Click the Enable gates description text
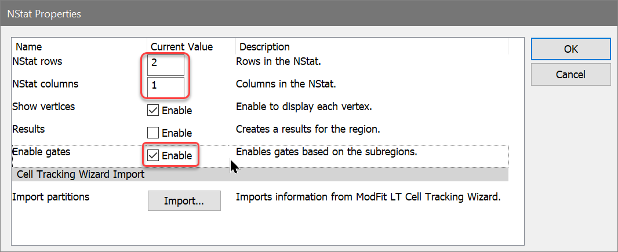 pyautogui.click(x=326, y=152)
